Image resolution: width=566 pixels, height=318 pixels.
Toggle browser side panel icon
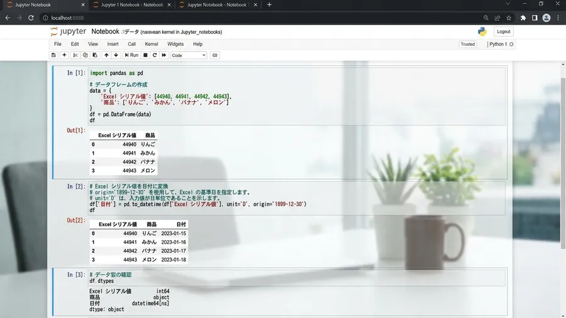pos(535,18)
